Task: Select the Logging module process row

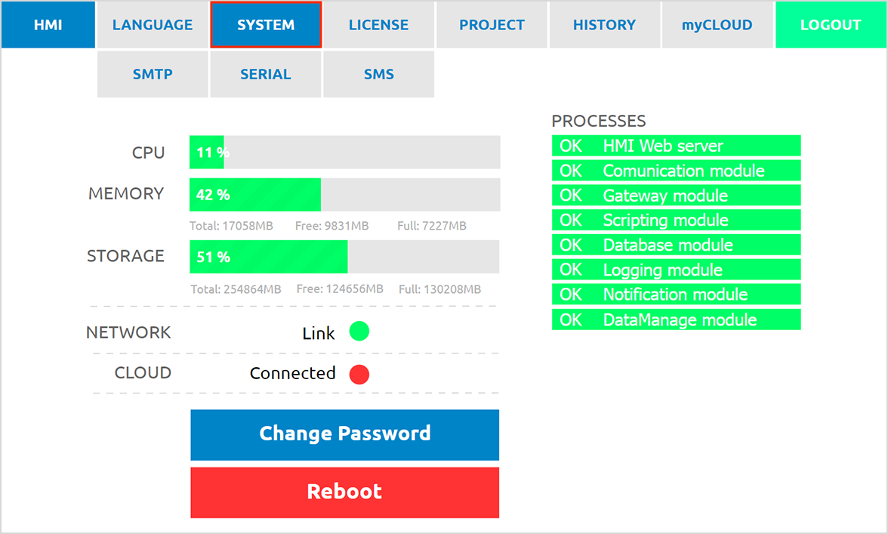Action: [x=677, y=270]
